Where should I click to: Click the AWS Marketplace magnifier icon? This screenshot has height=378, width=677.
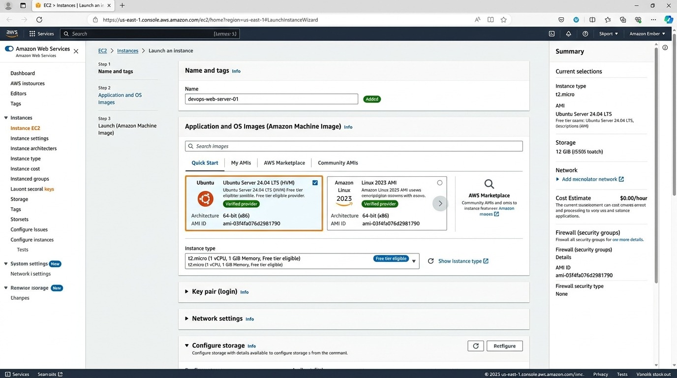point(489,184)
